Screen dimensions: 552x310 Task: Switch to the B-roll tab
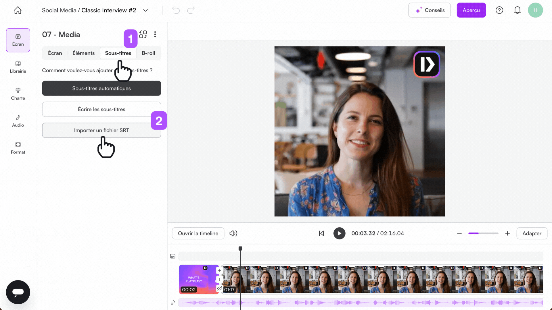pos(148,53)
